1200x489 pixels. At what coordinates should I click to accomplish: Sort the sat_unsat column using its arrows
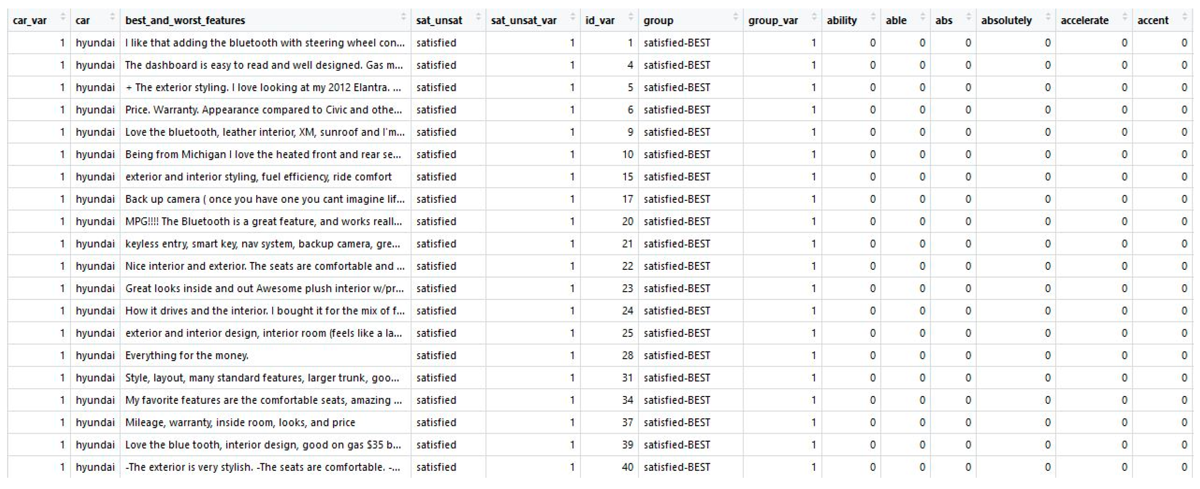coord(478,18)
